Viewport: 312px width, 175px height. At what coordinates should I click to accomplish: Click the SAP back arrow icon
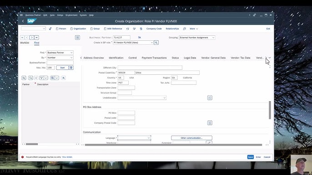point(23,21)
